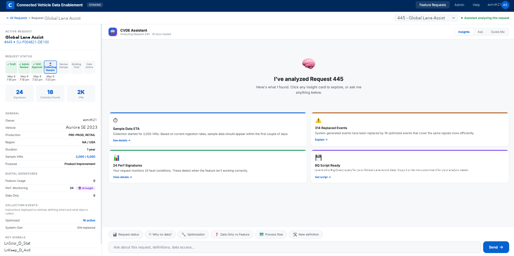
Task: Click the Connected Vehicle Data Enablement logo icon
Action: tap(10, 5)
